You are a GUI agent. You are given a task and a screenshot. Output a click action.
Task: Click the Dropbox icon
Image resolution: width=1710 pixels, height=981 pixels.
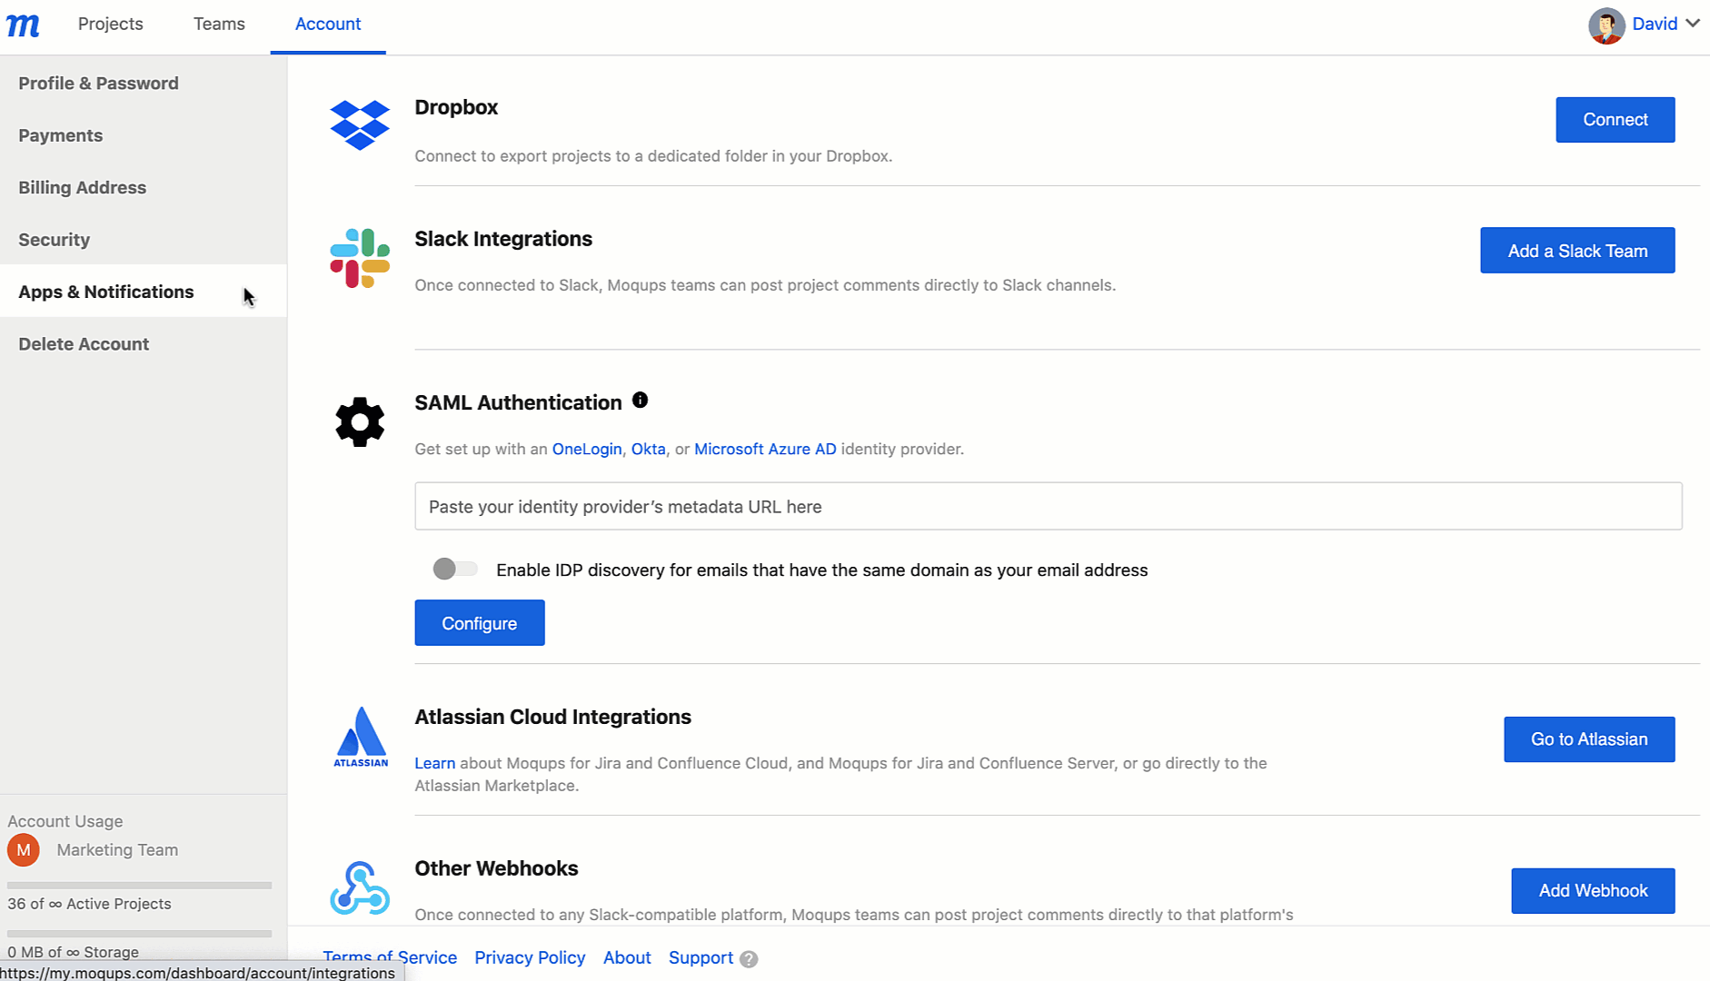pos(360,126)
